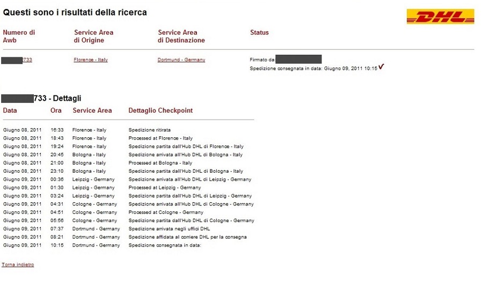Open the Dortmund - Germany destination link
Viewport: 483px width, 281px height.
pyautogui.click(x=181, y=60)
